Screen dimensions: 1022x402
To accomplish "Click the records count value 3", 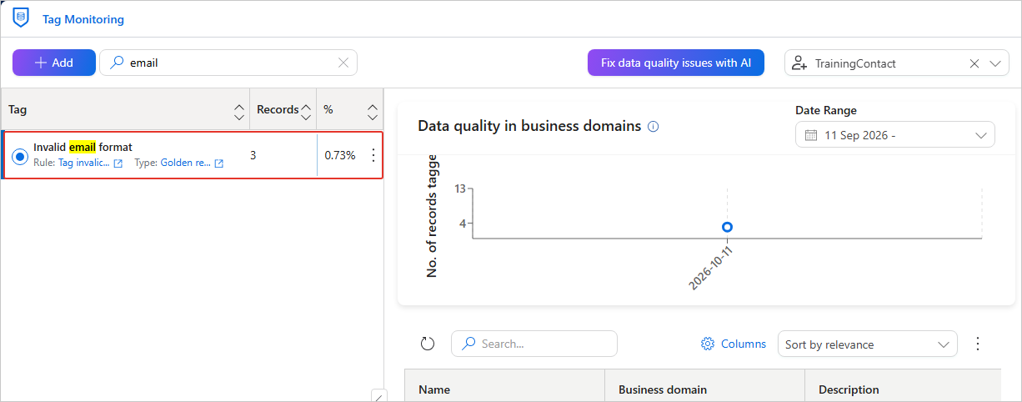I will coord(253,155).
